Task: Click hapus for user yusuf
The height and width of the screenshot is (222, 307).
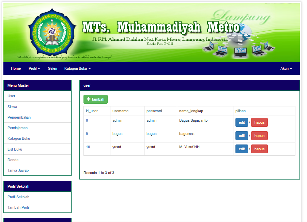Action: [259, 149]
